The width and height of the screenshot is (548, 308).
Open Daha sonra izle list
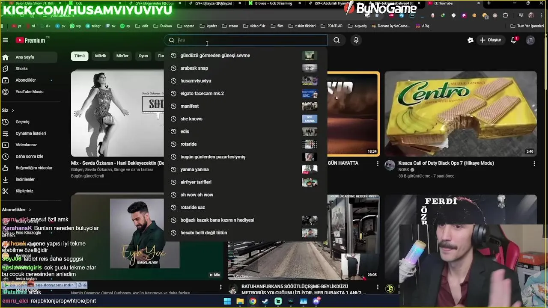(28, 157)
